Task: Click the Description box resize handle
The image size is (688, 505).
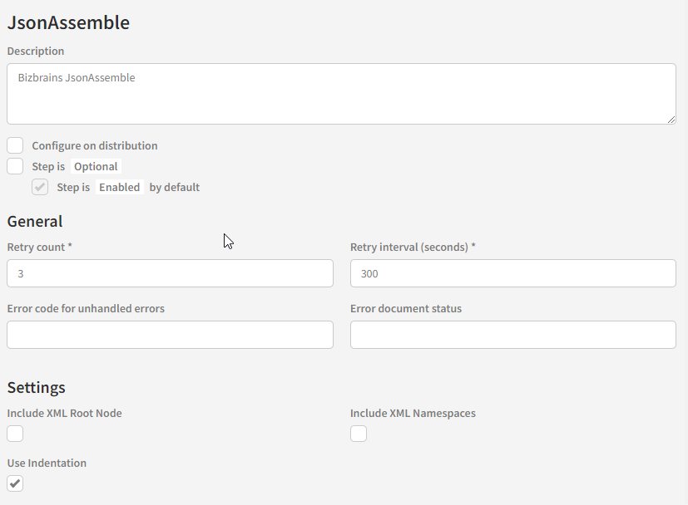Action: click(671, 120)
